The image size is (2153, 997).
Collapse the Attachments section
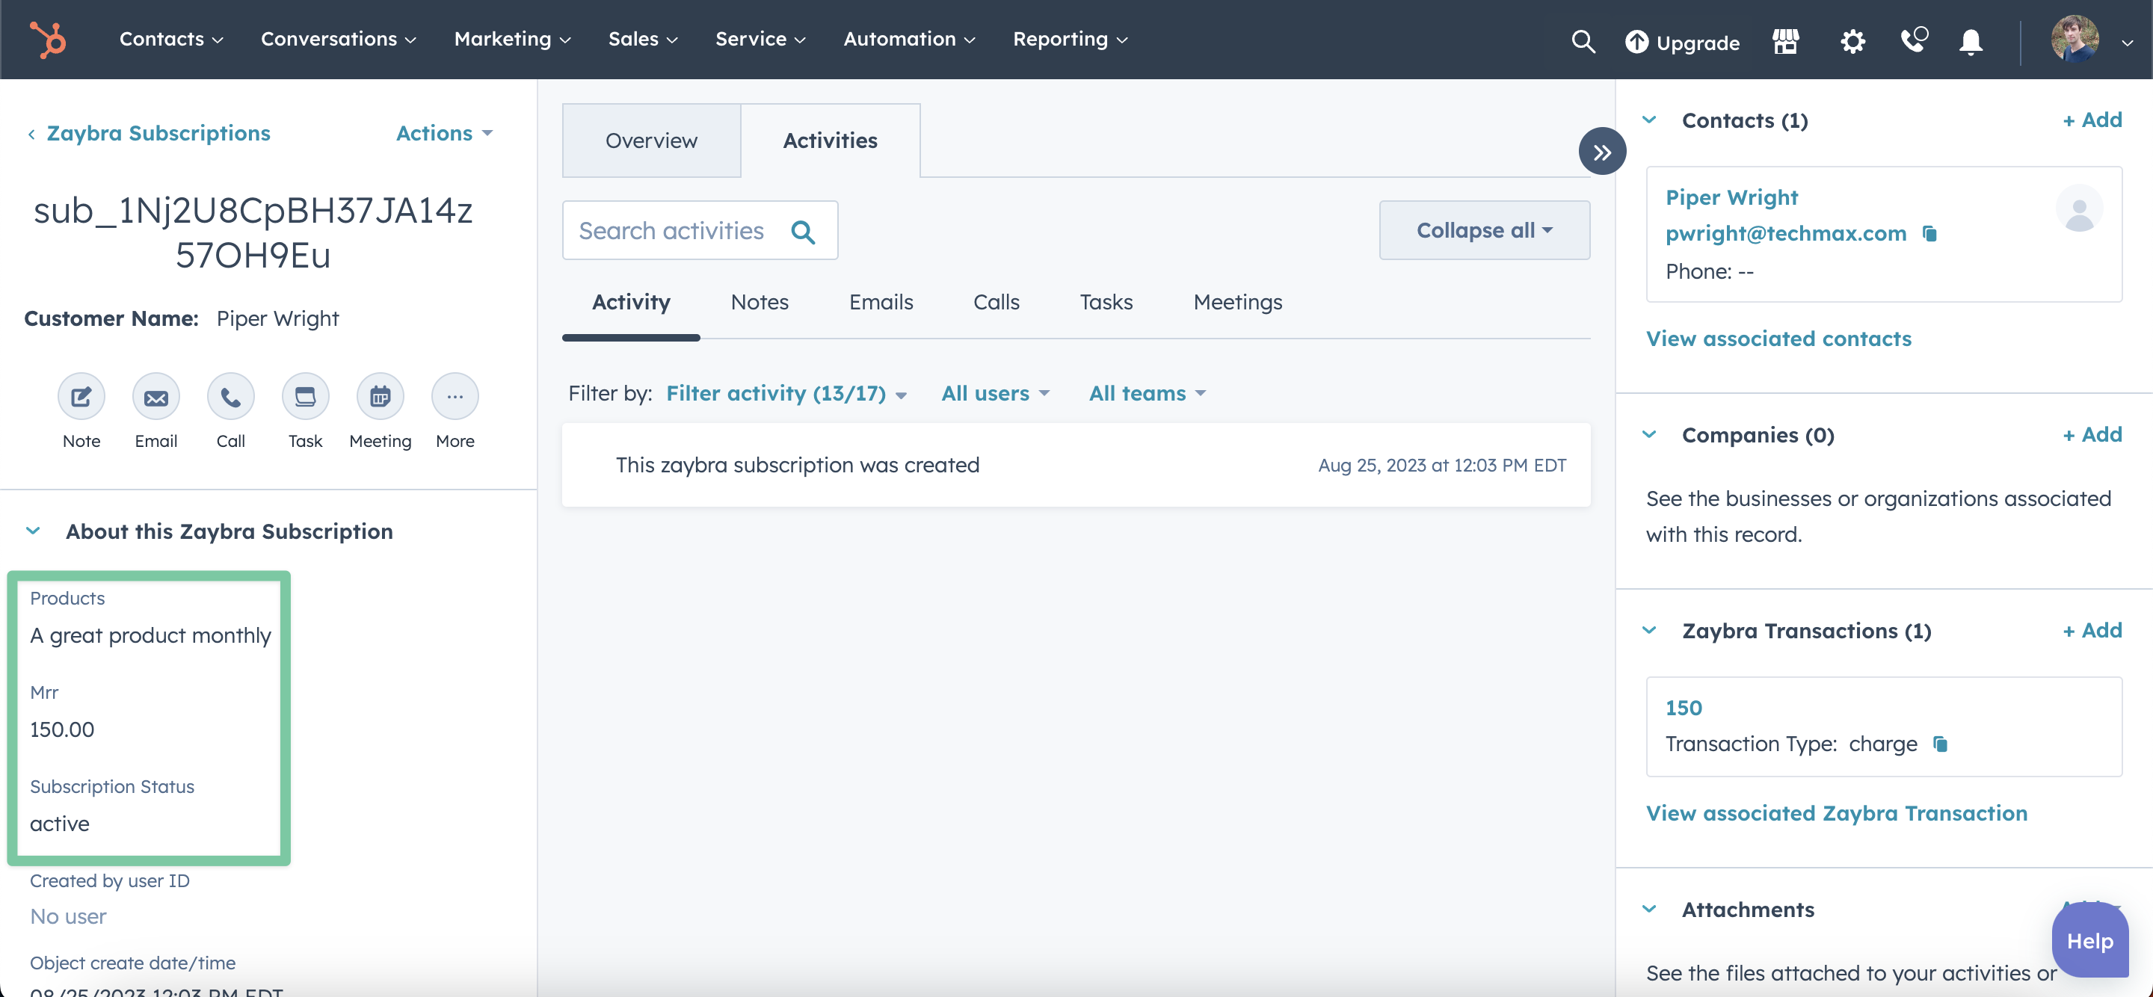point(1649,910)
